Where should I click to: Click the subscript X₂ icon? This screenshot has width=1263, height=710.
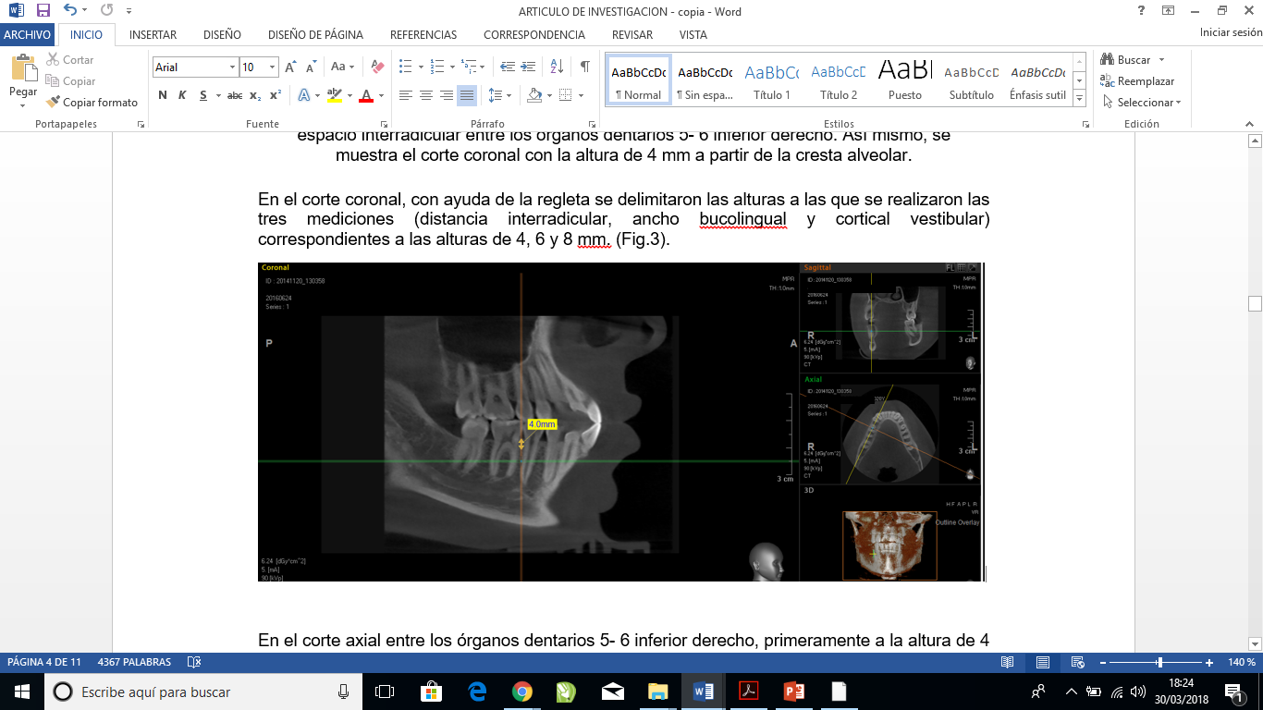255,95
